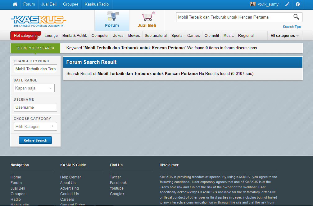313x206 pixels.
Task: Open the Jual Beli shopping cart section
Action: point(147,20)
